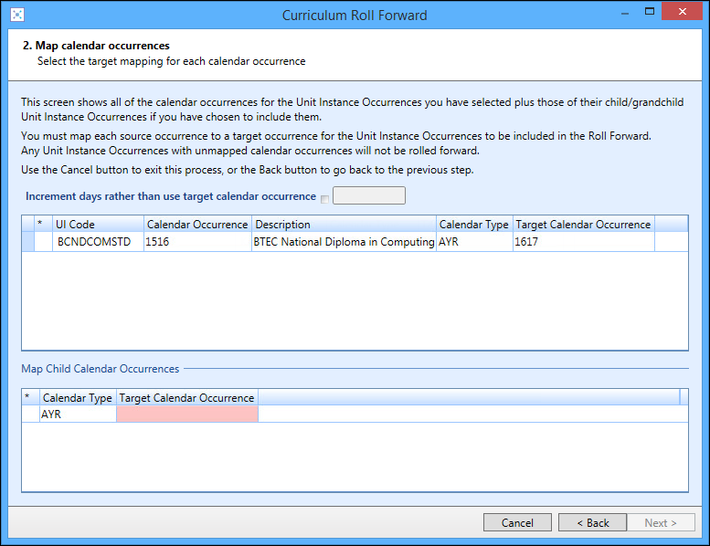Open the 1617 target calendar occurrence cell
Image resolution: width=710 pixels, height=546 pixels.
(583, 242)
